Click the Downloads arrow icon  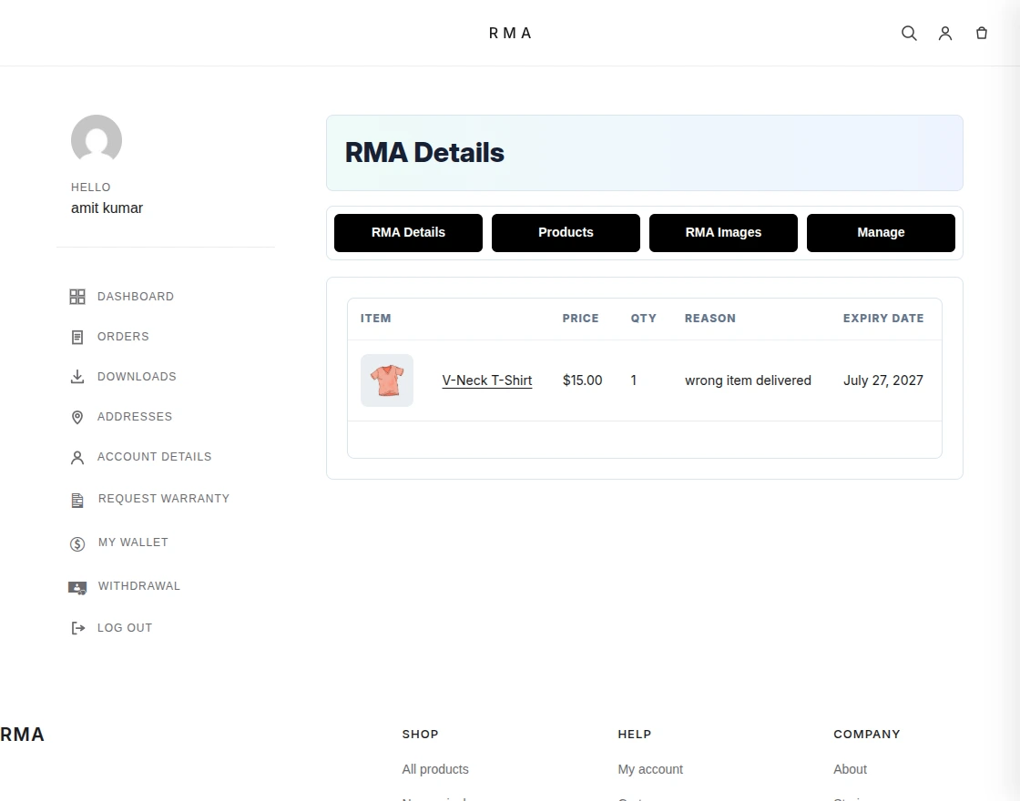[x=77, y=377]
